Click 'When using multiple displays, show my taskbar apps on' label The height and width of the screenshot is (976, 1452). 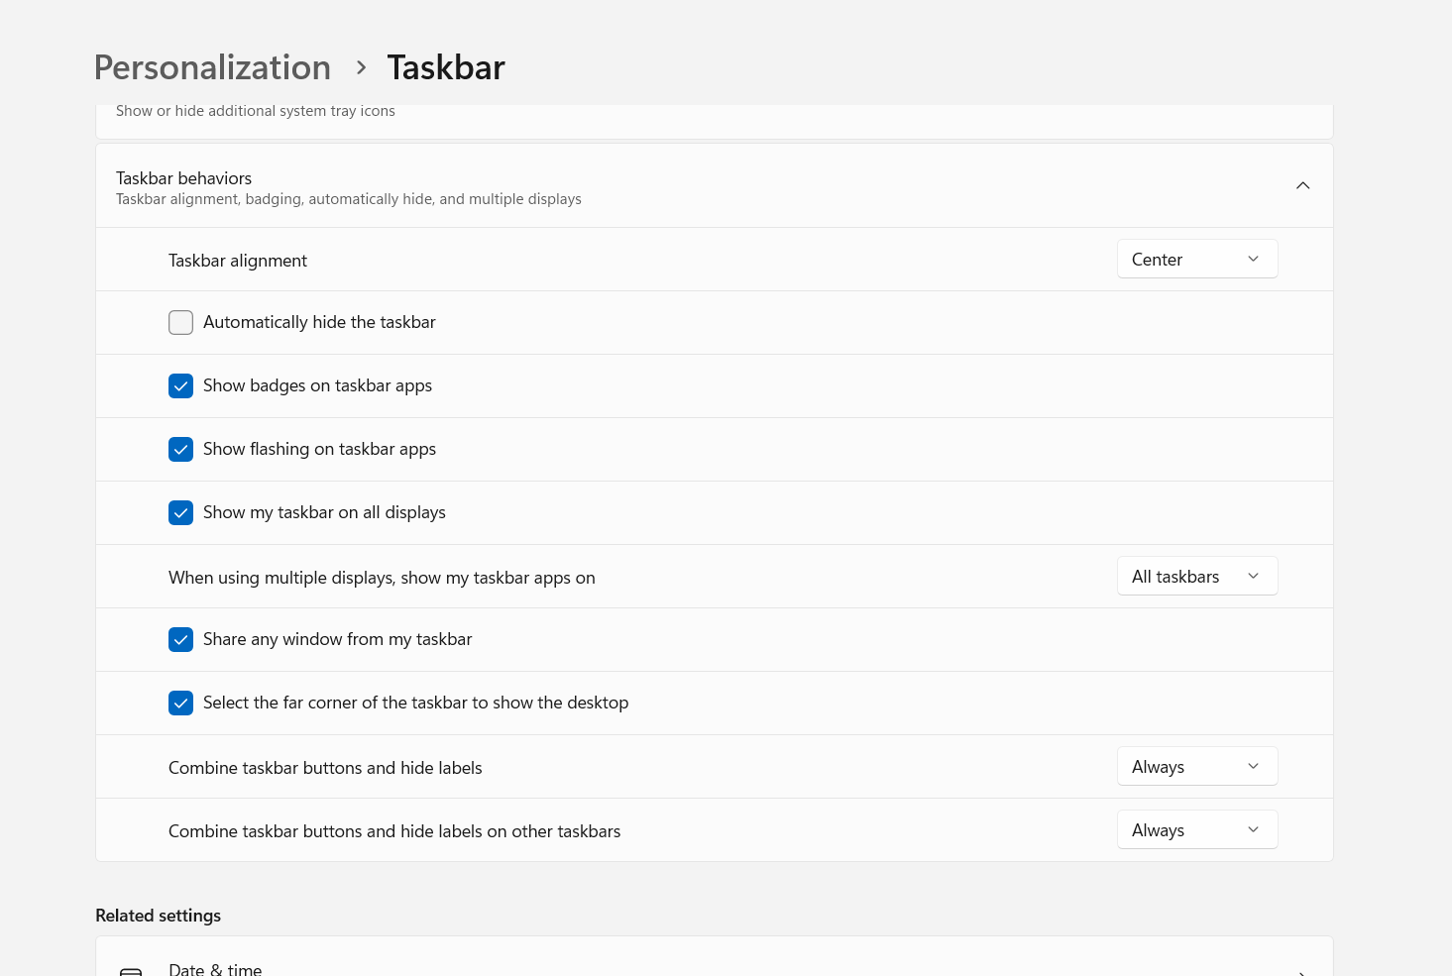(x=382, y=578)
